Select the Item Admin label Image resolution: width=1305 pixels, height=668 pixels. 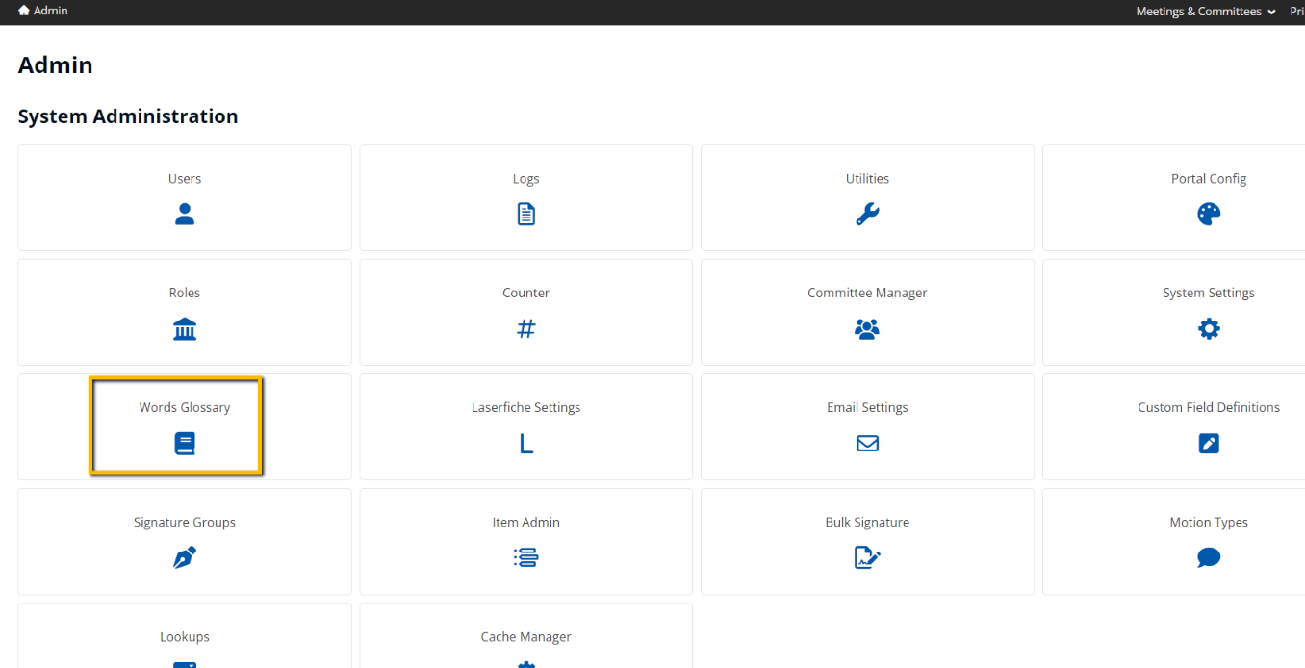coord(525,522)
